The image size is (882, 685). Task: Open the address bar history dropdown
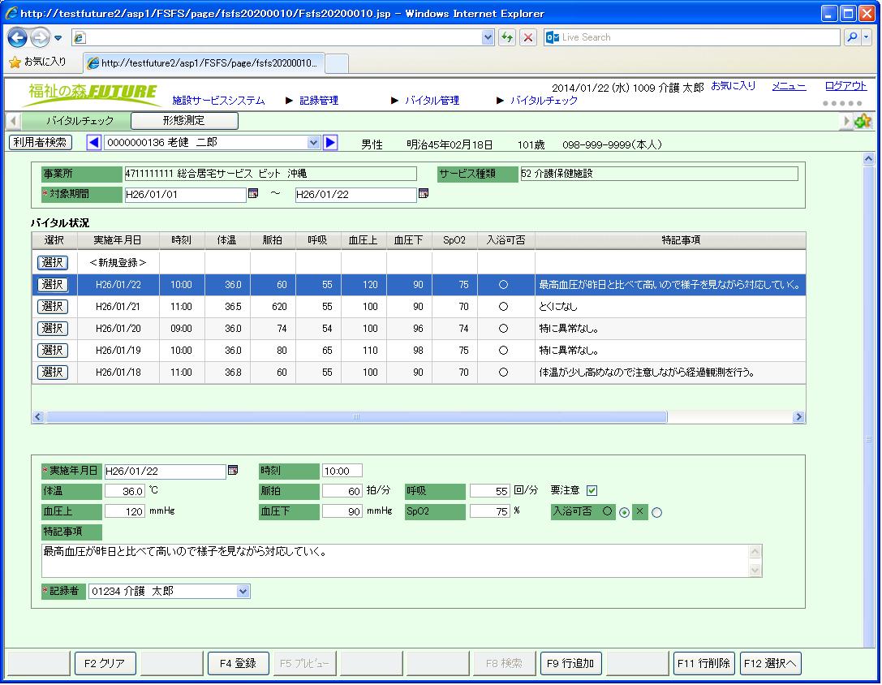point(488,37)
